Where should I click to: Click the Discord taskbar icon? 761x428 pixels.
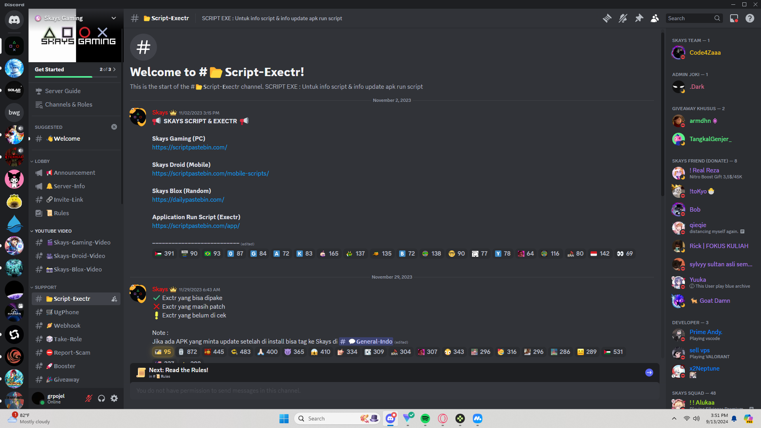coord(390,418)
